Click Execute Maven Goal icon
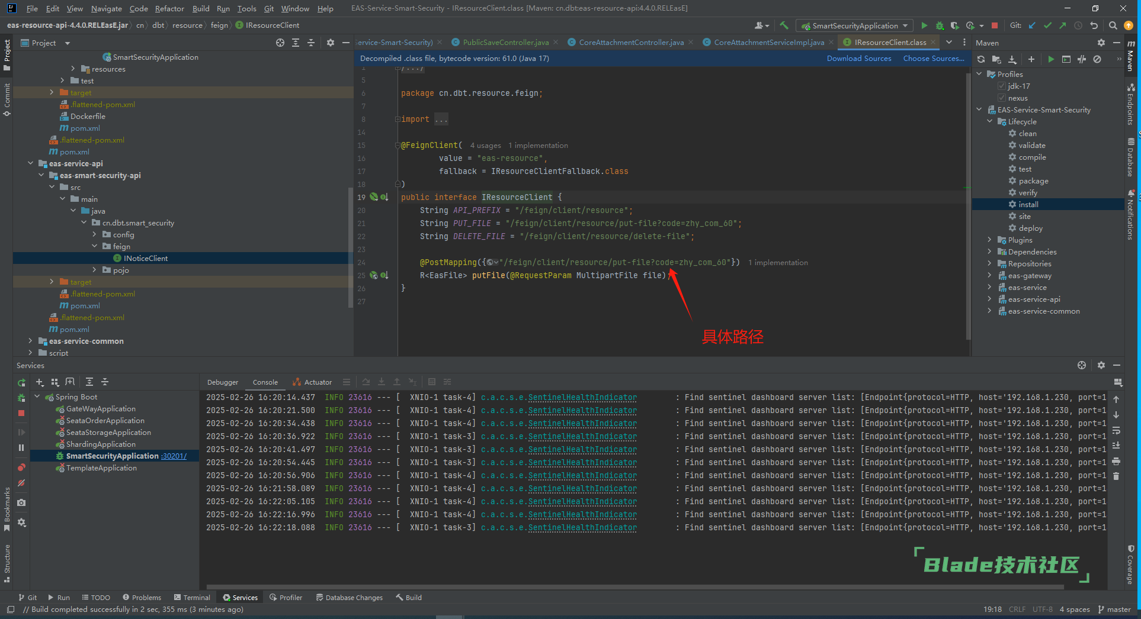The height and width of the screenshot is (619, 1141). tap(1066, 59)
